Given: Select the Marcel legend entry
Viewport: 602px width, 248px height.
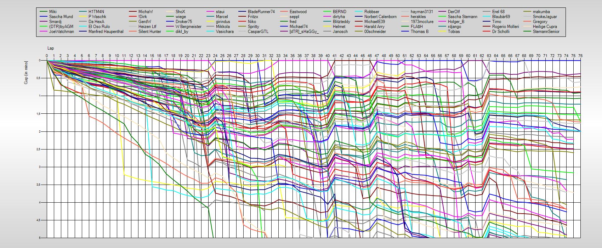Looking at the screenshot, I should 222,17.
